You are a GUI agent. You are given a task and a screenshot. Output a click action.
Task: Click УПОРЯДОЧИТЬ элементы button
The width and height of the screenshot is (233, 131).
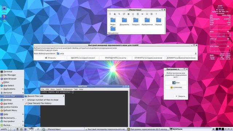[x=116, y=58]
